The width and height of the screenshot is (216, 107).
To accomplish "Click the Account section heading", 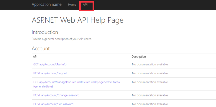I will pos(41,49).
